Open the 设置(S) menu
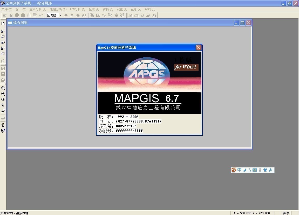Screen dimensions: 299x215 point(122,9)
